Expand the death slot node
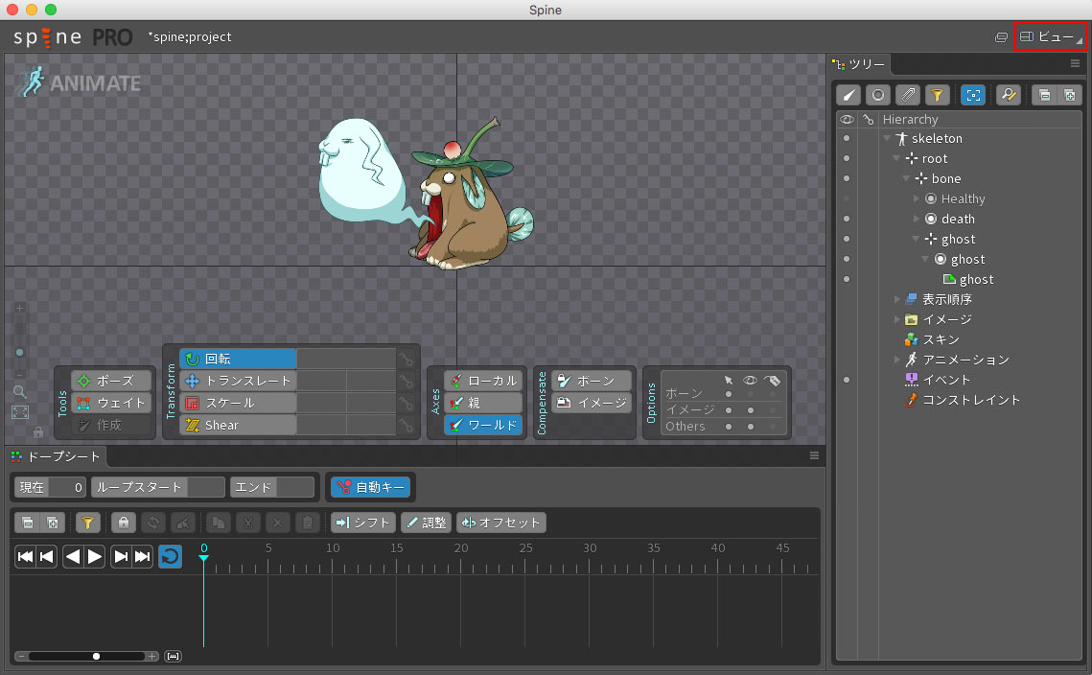The image size is (1092, 675). (917, 219)
